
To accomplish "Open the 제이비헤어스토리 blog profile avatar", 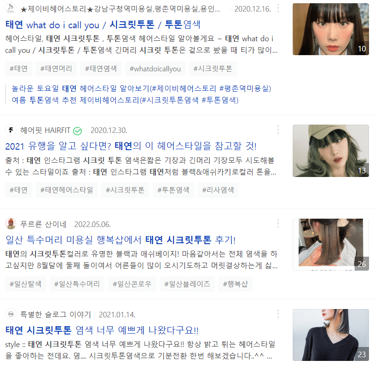I will coord(11,8).
